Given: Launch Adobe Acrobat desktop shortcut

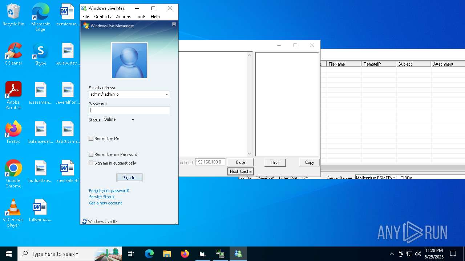Looking at the screenshot, I should click(x=13, y=96).
